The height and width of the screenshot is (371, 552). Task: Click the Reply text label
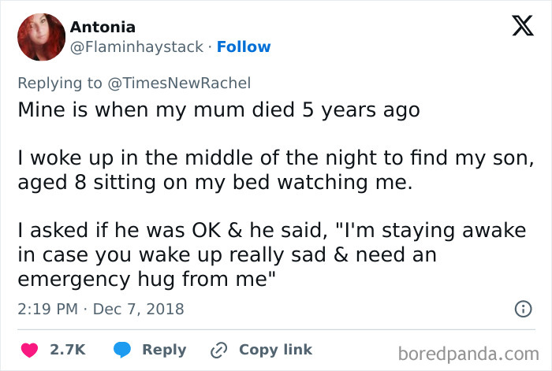164,350
